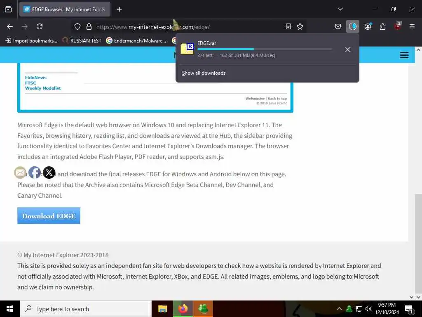
Task: Open the Firefox View icon
Action: click(x=8, y=9)
